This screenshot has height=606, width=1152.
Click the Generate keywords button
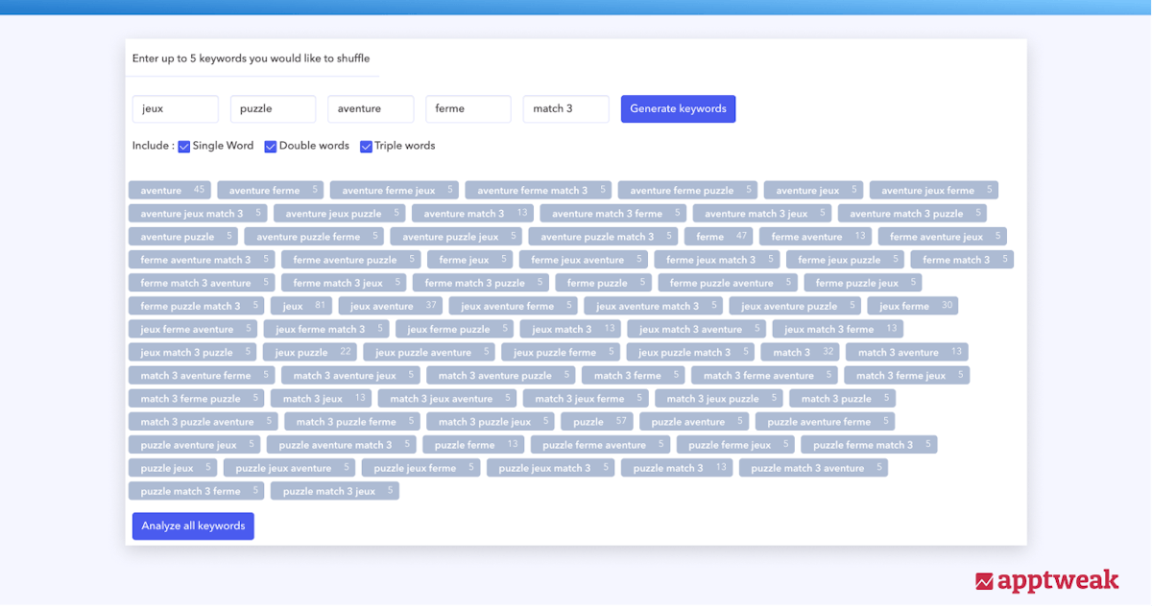678,109
